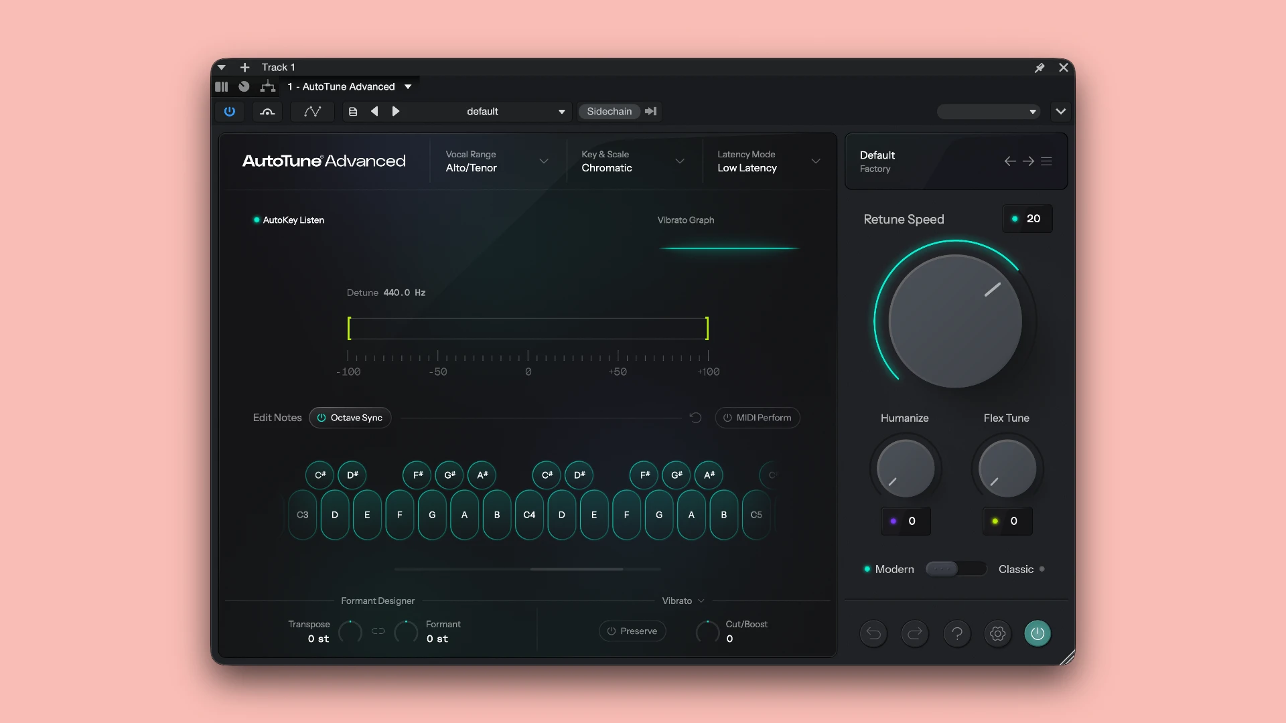Toggle Preserve vibrato option

(x=632, y=631)
